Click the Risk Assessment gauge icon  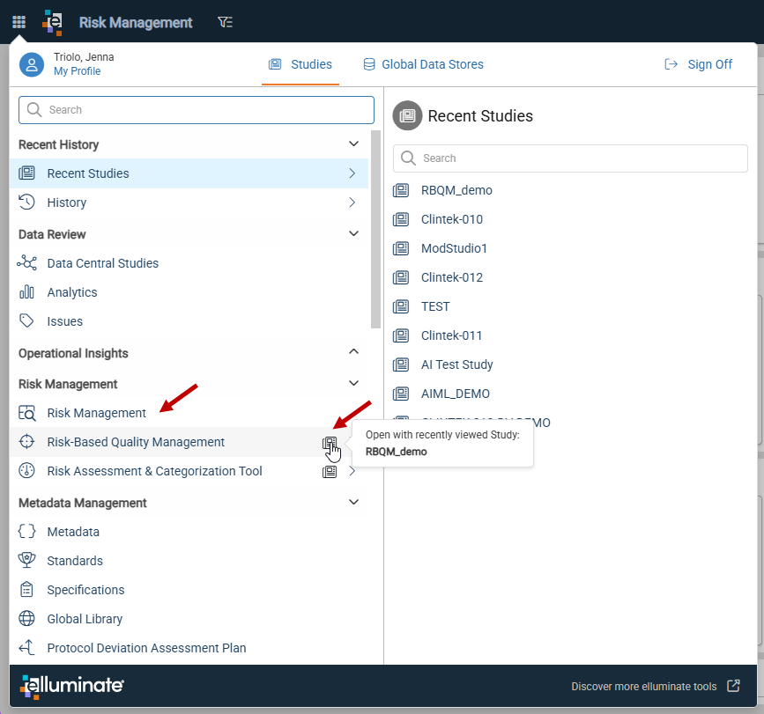pyautogui.click(x=26, y=471)
